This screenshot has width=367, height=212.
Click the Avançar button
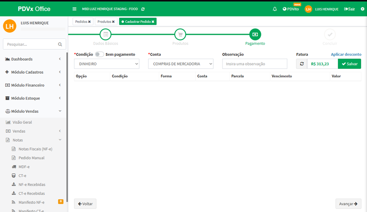pyautogui.click(x=348, y=204)
